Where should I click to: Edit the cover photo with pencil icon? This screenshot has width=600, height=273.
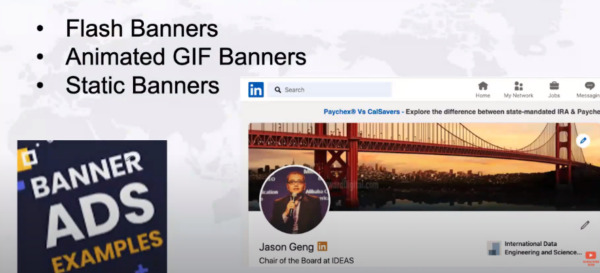(583, 141)
